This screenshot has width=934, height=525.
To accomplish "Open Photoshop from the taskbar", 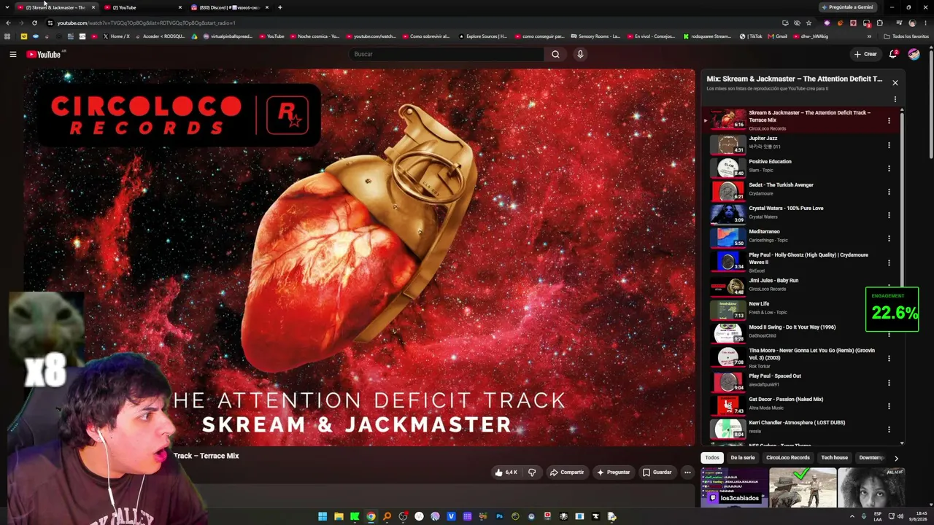I will (499, 516).
